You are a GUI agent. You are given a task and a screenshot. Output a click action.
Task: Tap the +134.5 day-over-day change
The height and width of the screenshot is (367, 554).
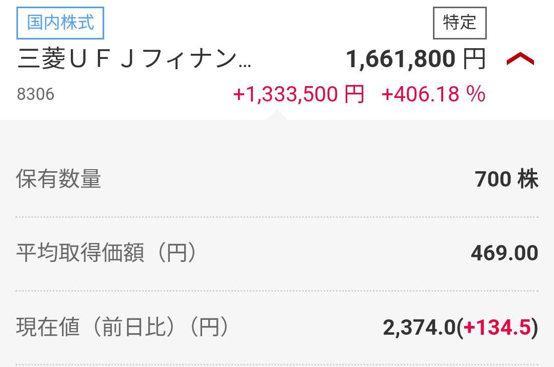coord(497,328)
